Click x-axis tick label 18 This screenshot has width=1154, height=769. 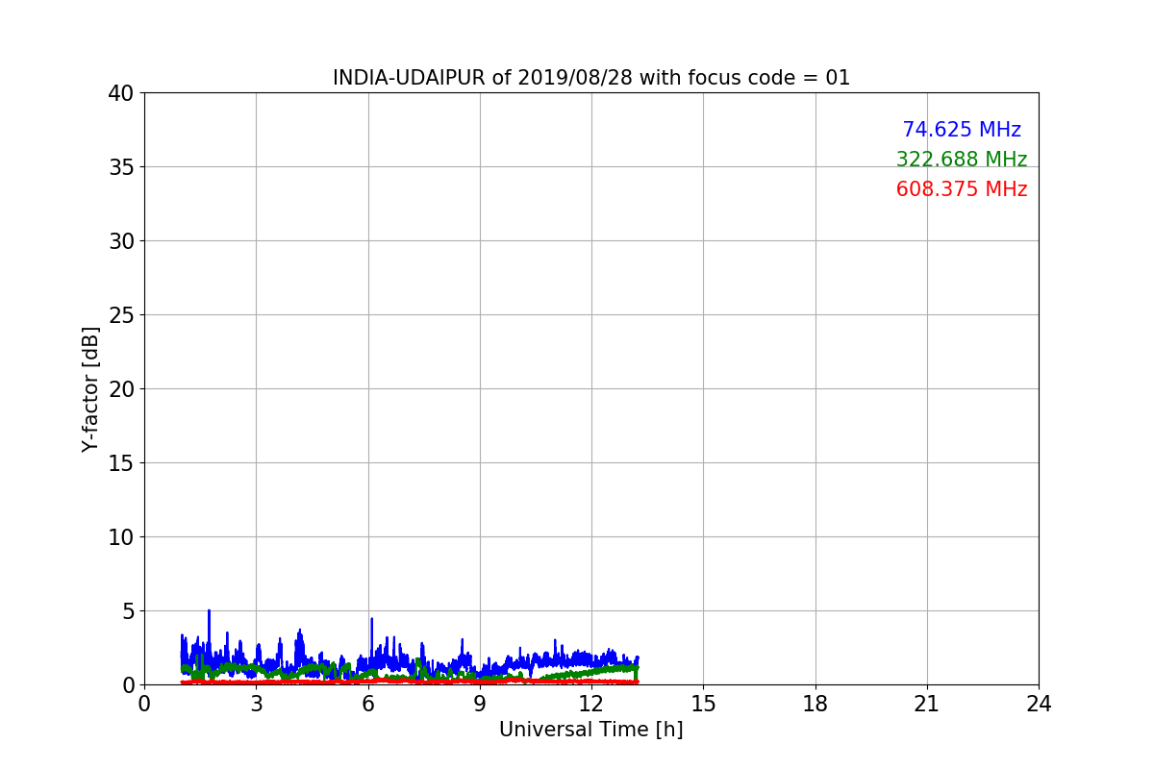coord(815,704)
